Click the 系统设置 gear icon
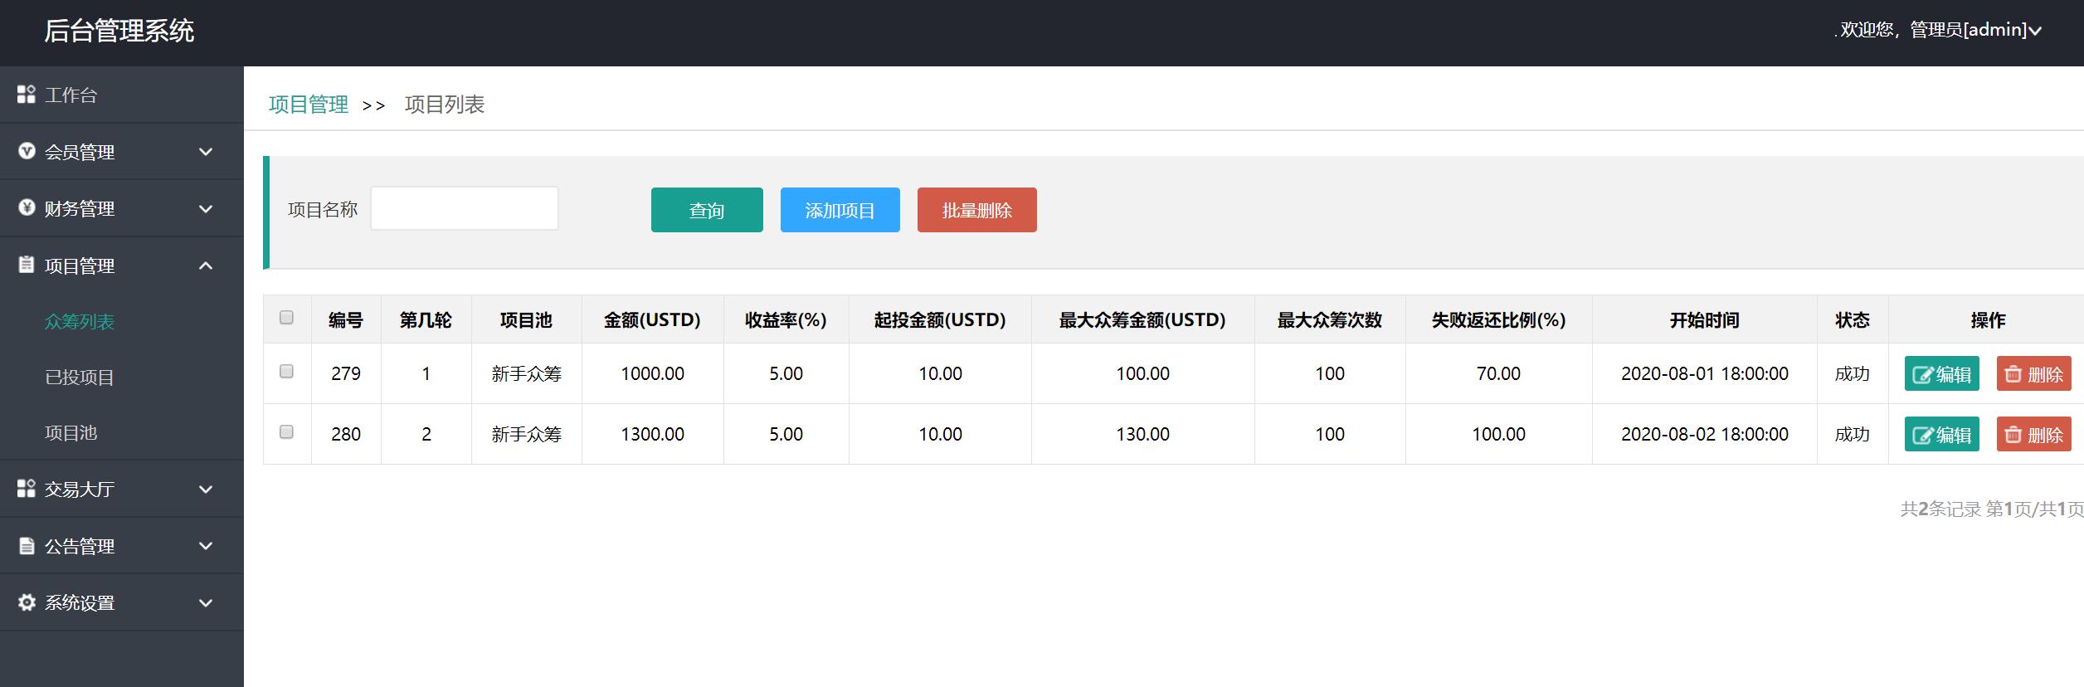The height and width of the screenshot is (687, 2084). 27,602
